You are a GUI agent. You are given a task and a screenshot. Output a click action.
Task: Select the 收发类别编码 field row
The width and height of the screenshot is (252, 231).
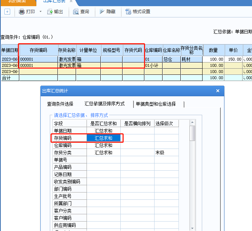pyautogui.click(x=70, y=182)
